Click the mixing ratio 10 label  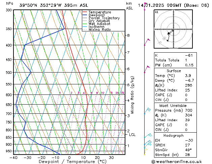click(102, 93)
